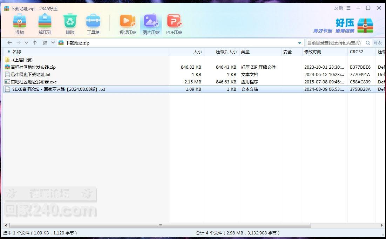Open 视频压缩 video compression tool
386x239 pixels.
(x=128, y=23)
